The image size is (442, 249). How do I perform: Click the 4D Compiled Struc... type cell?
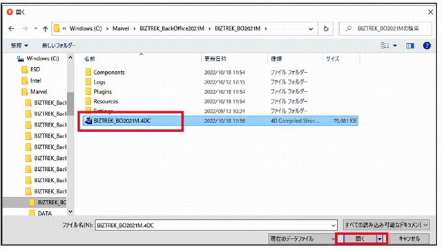[295, 121]
